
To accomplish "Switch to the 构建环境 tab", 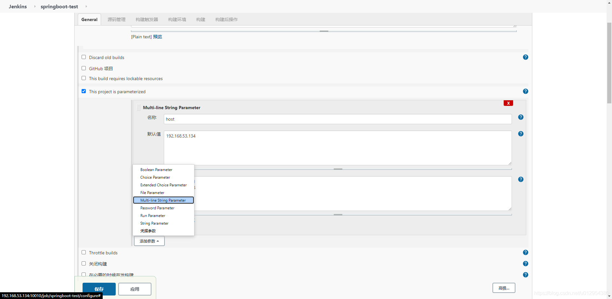I will pos(177,19).
